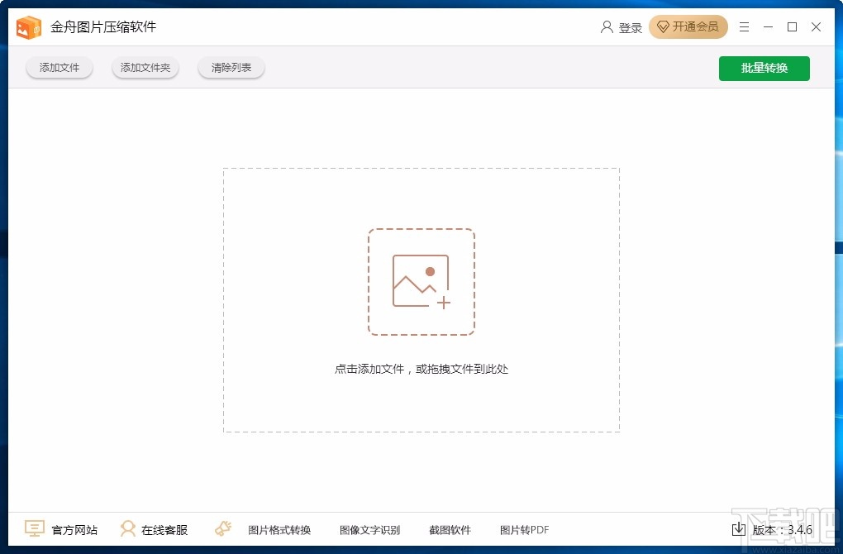Click 清除列表 to clear the list
Image resolution: width=843 pixels, height=554 pixels.
tap(231, 68)
